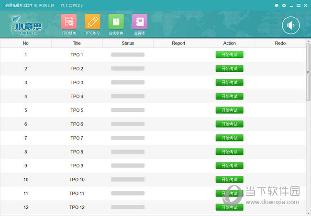Start exam 开始考试 for TPO 3

[x=230, y=83]
